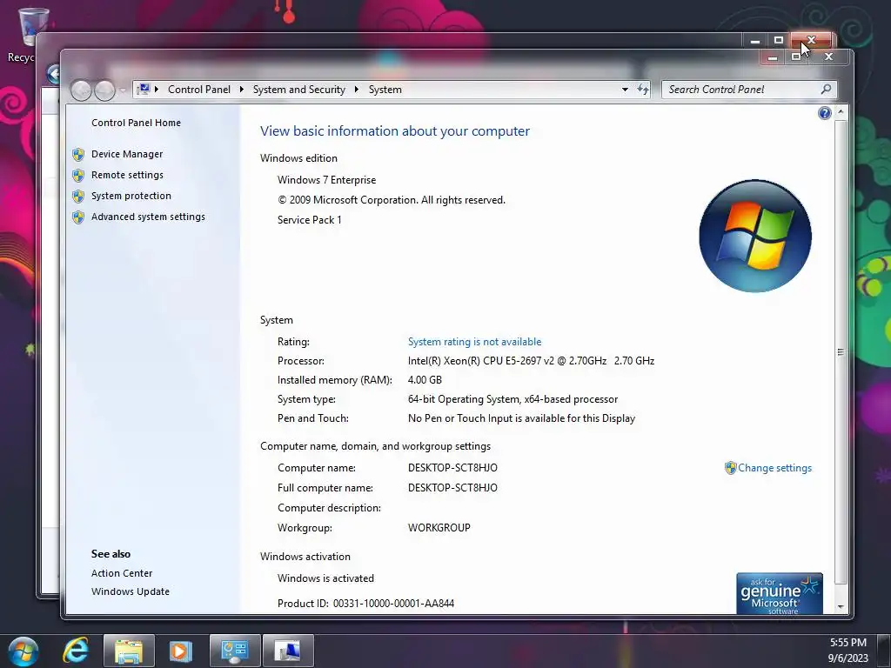This screenshot has width=891, height=668.
Task: Click the Windows 7 Enterprise text
Action: point(327,180)
